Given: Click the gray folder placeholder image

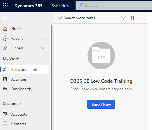Looking at the screenshot, I should tap(101, 55).
